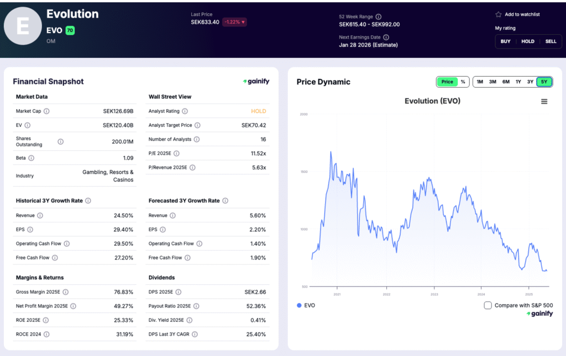The height and width of the screenshot is (356, 566).
Task: Click the gainify logo below the price chart
Action: click(x=540, y=313)
